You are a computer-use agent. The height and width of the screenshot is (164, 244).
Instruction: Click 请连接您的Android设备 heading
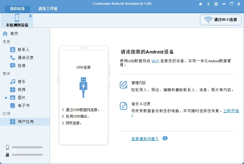pos(147,52)
